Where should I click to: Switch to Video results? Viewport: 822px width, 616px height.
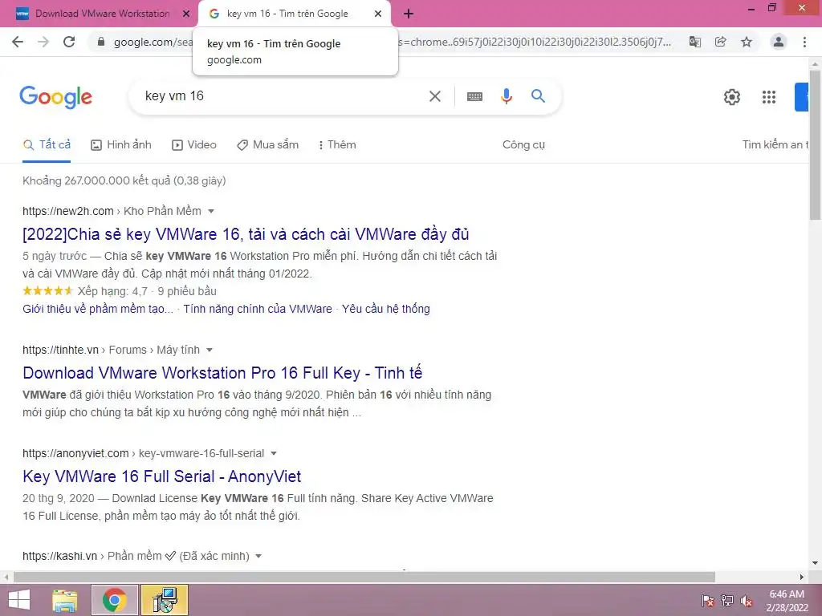tap(194, 144)
